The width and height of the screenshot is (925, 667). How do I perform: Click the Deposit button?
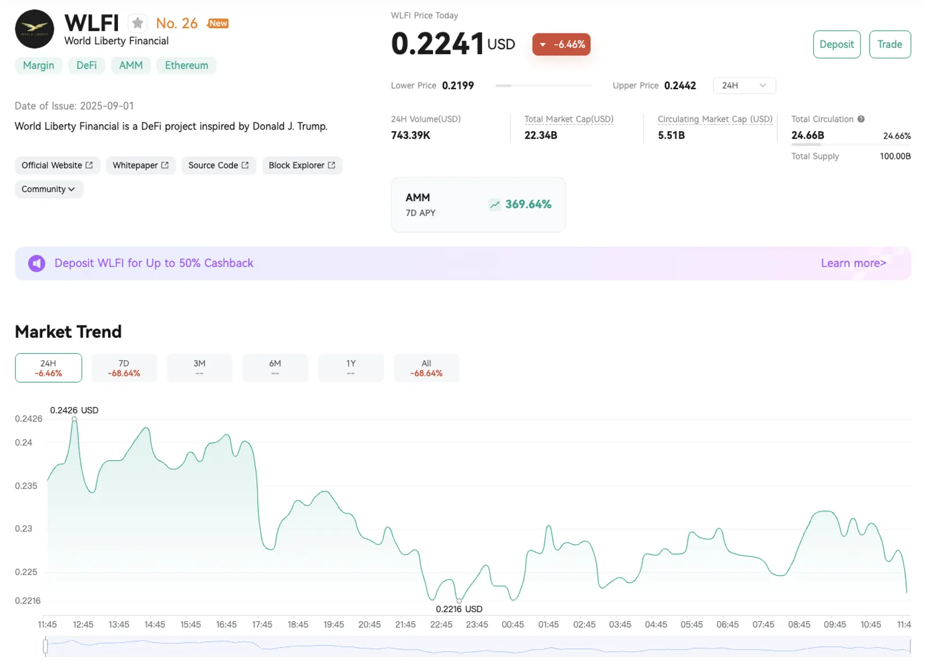(837, 45)
